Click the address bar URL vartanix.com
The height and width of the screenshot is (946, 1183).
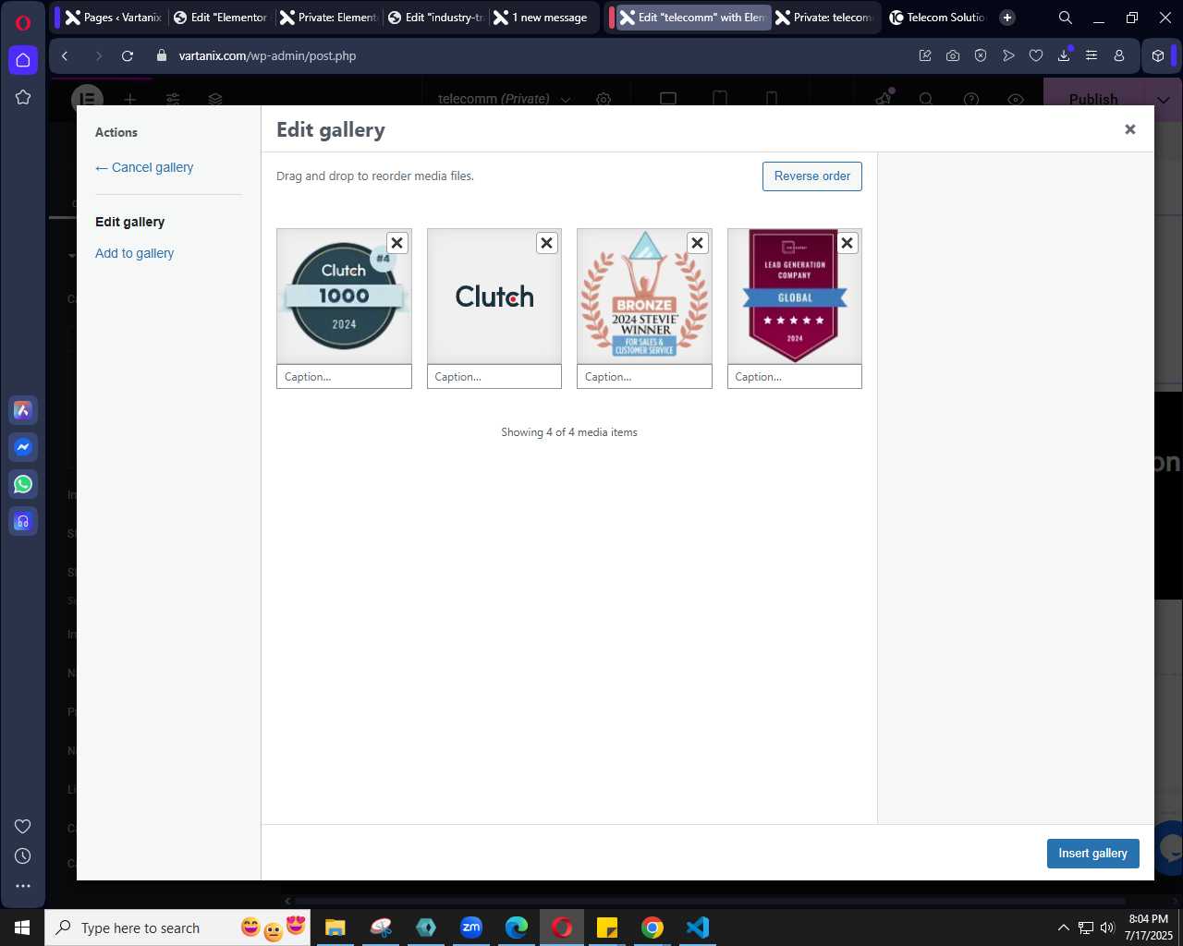tap(267, 55)
